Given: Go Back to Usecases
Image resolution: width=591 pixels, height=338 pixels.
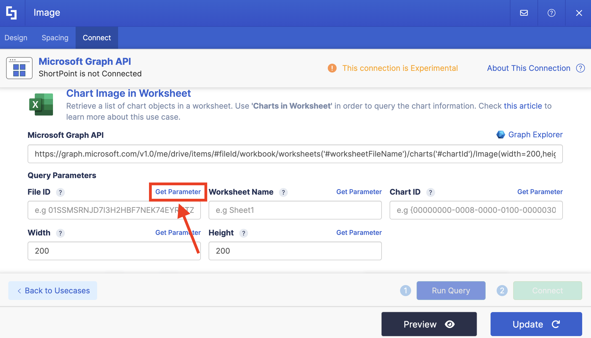Looking at the screenshot, I should (53, 291).
